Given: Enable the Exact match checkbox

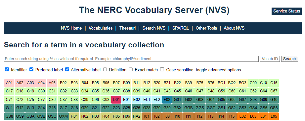Looking at the screenshot, I should (x=131, y=69).
